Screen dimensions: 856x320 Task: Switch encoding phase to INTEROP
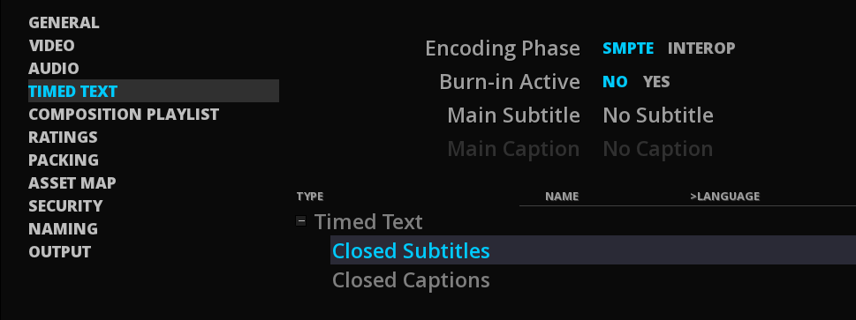pos(701,48)
